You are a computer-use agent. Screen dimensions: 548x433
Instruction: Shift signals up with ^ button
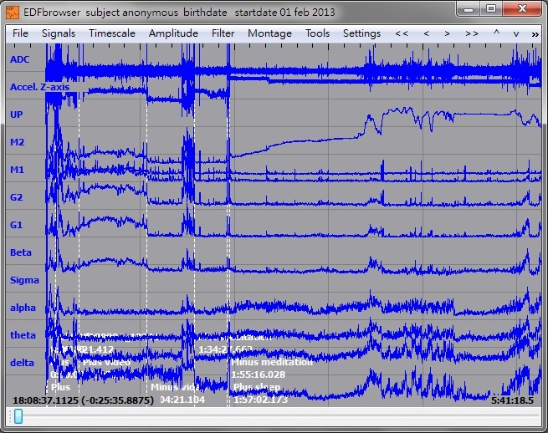pyautogui.click(x=496, y=33)
